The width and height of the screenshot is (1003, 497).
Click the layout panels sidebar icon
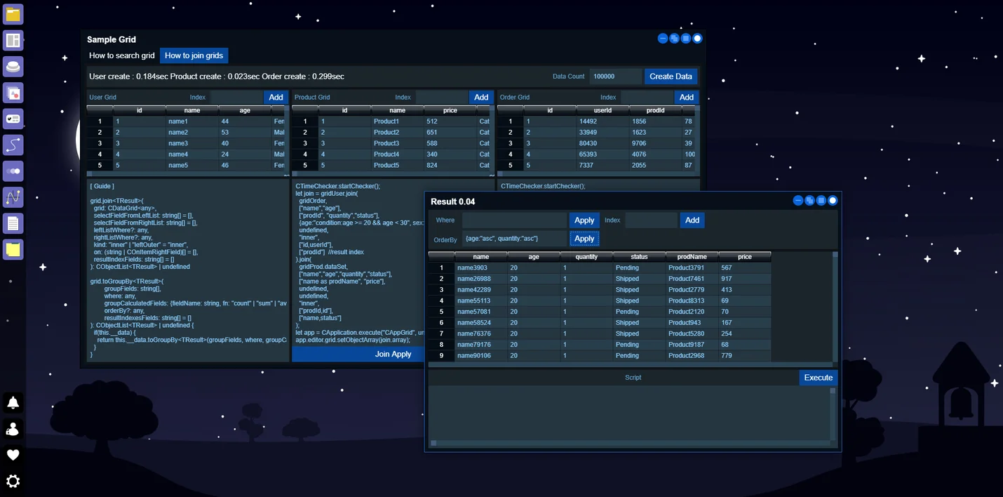pyautogui.click(x=13, y=40)
